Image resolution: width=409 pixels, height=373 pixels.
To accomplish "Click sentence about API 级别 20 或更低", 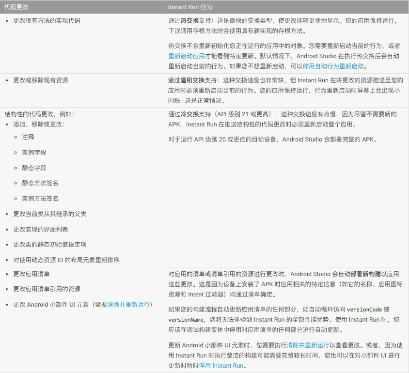I will [273, 140].
